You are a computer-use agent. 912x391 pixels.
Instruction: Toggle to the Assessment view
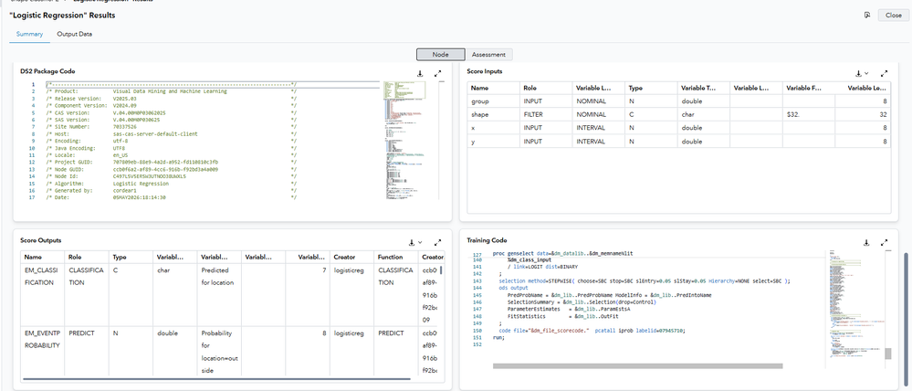coord(488,54)
